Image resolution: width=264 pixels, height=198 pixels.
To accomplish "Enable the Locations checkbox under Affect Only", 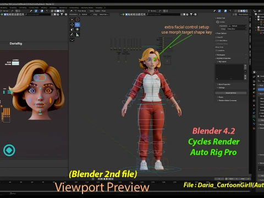I will 216,51.
